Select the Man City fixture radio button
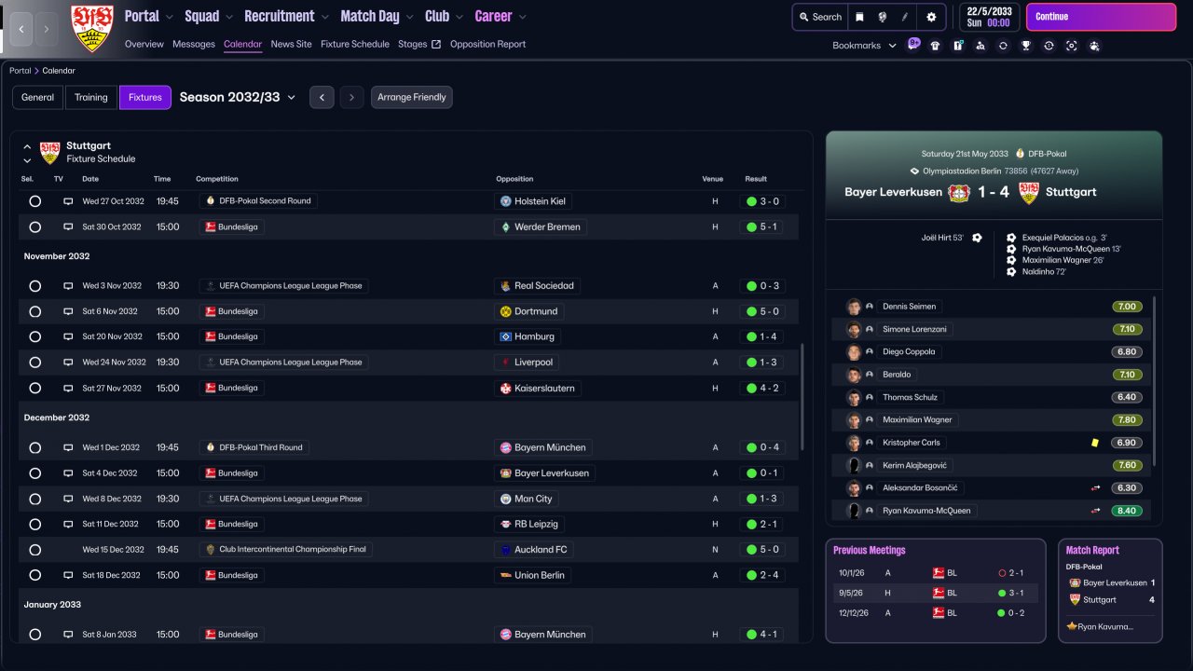Image resolution: width=1193 pixels, height=671 pixels. click(34, 500)
